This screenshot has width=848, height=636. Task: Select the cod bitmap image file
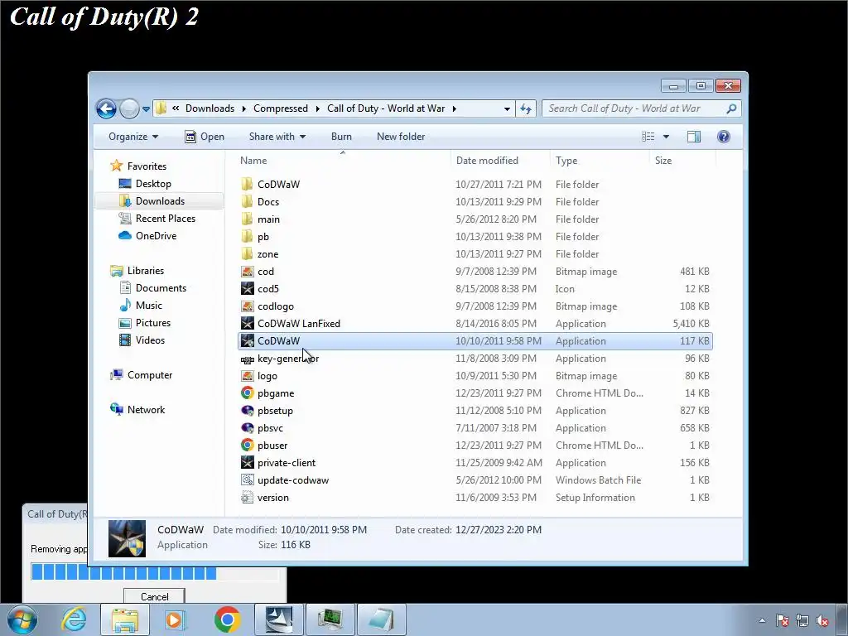pos(475,272)
